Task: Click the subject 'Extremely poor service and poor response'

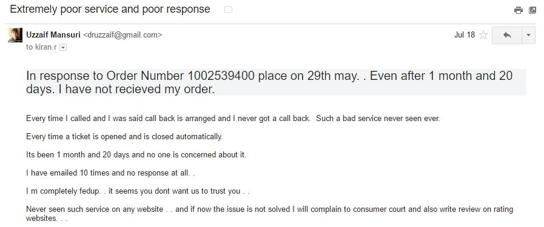Action: [x=110, y=9]
